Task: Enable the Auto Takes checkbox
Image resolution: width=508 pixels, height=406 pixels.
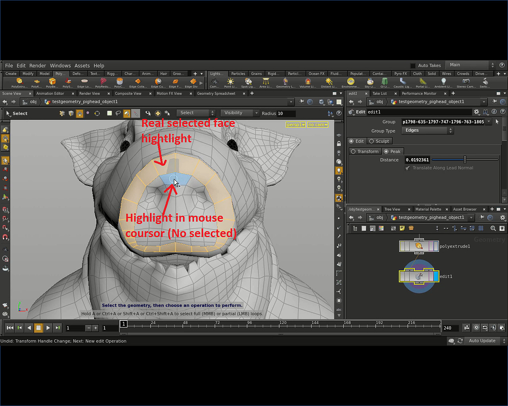Action: point(412,65)
